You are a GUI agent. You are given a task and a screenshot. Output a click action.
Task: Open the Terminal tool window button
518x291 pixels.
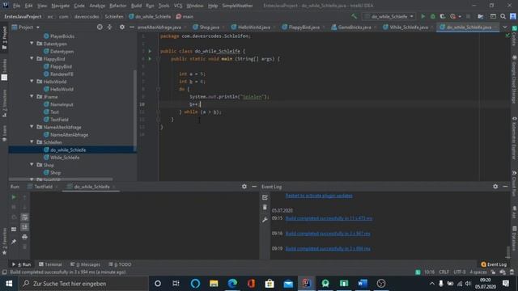[50, 264]
